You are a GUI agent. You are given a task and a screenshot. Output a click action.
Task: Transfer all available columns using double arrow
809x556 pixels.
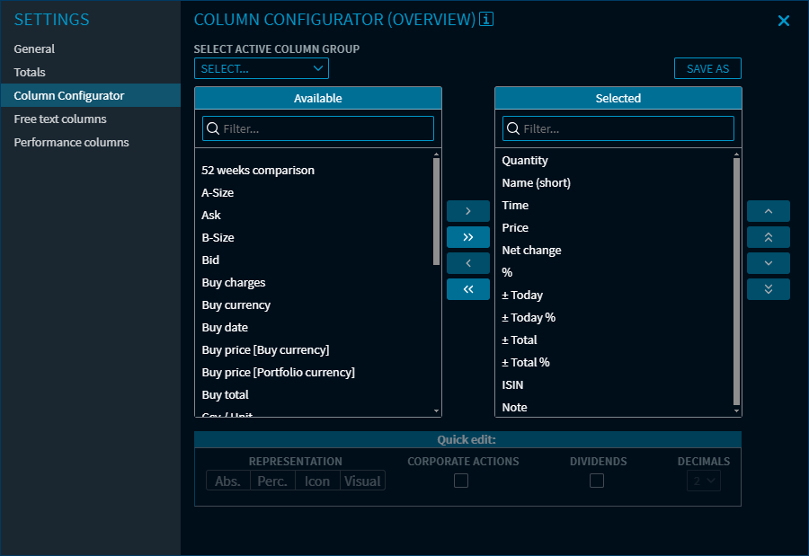[468, 236]
